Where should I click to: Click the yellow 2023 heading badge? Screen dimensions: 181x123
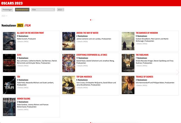(x=20, y=25)
